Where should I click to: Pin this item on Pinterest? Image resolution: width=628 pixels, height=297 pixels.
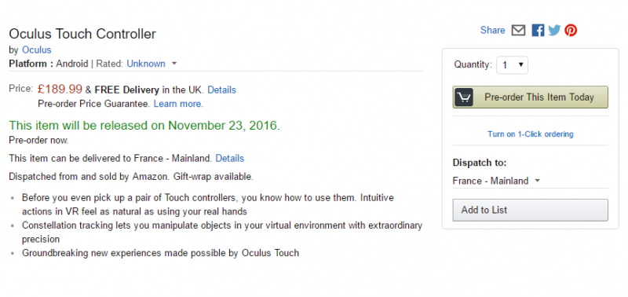(571, 31)
